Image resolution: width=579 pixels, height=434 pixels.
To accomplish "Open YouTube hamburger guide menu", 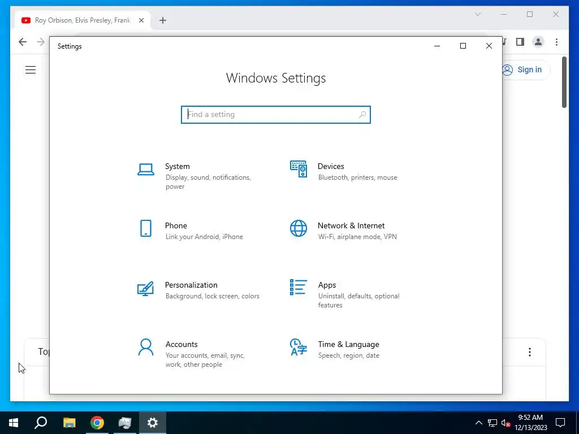I will coord(31,70).
